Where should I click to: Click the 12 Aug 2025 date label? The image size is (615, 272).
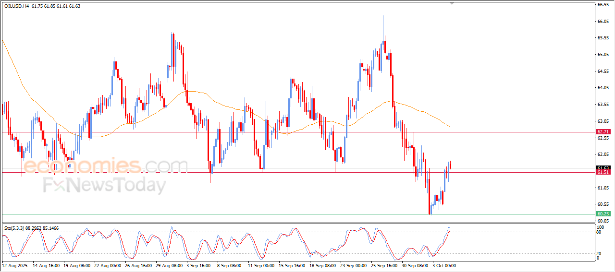[x=15, y=265]
